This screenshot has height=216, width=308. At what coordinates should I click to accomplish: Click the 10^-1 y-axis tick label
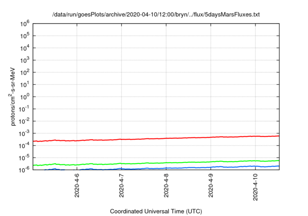point(24,109)
